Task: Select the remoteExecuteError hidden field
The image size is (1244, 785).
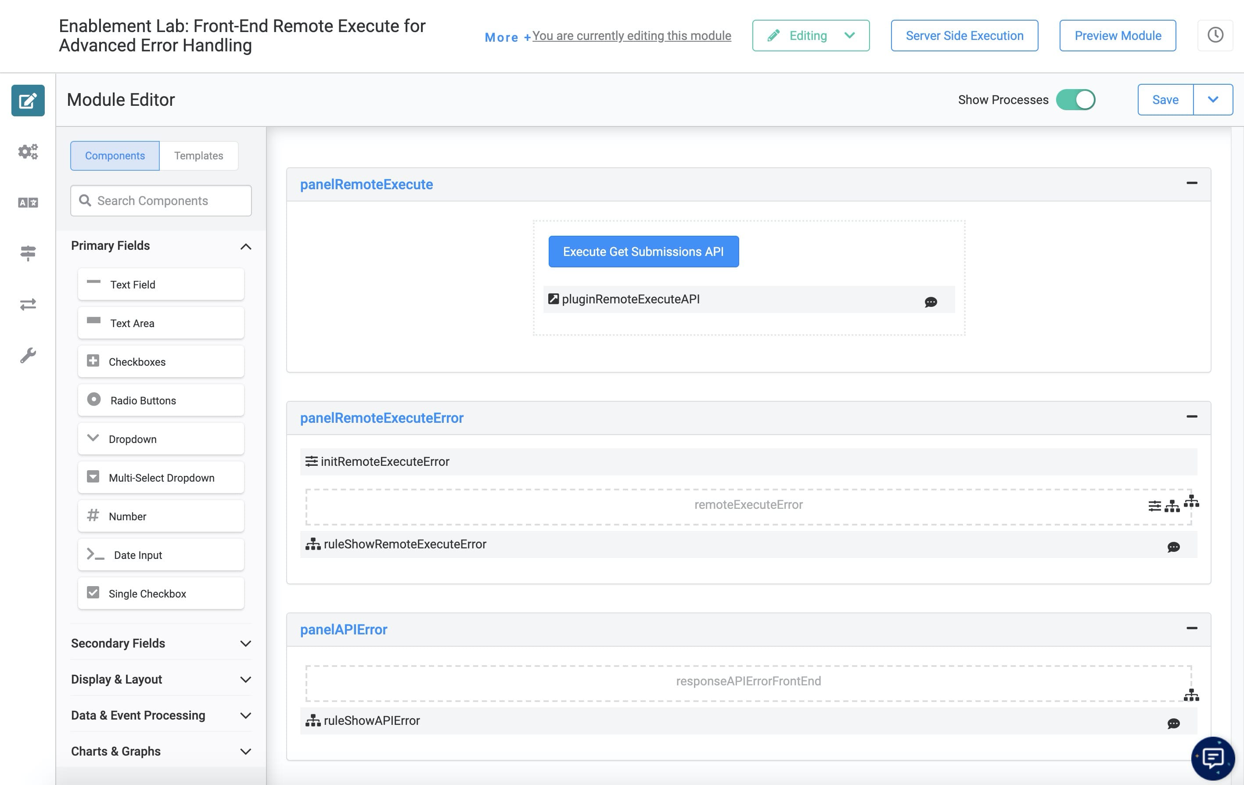Action: pyautogui.click(x=748, y=507)
